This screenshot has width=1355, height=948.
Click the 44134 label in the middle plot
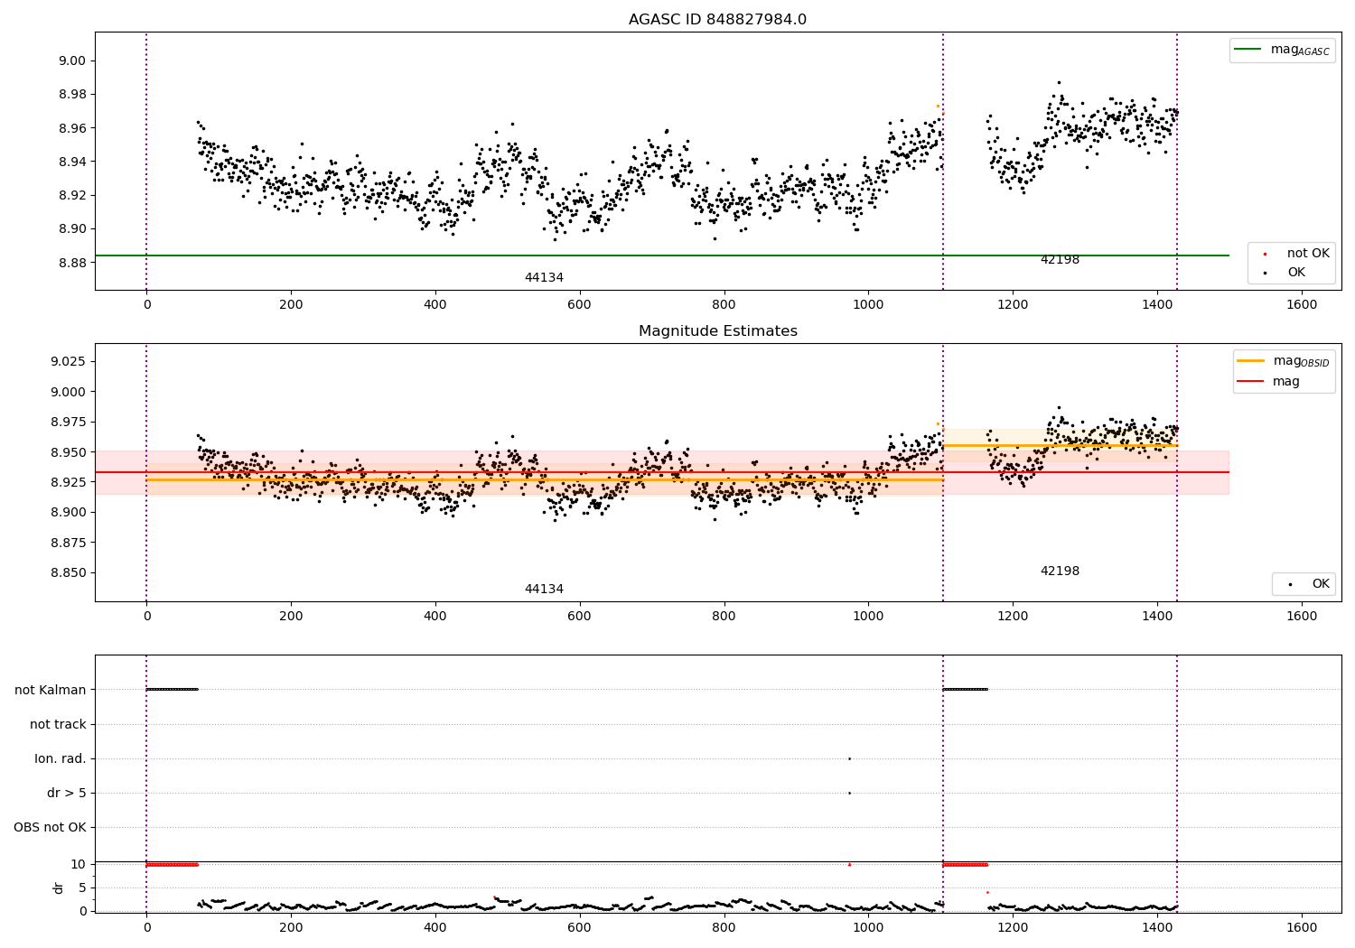pyautogui.click(x=544, y=590)
